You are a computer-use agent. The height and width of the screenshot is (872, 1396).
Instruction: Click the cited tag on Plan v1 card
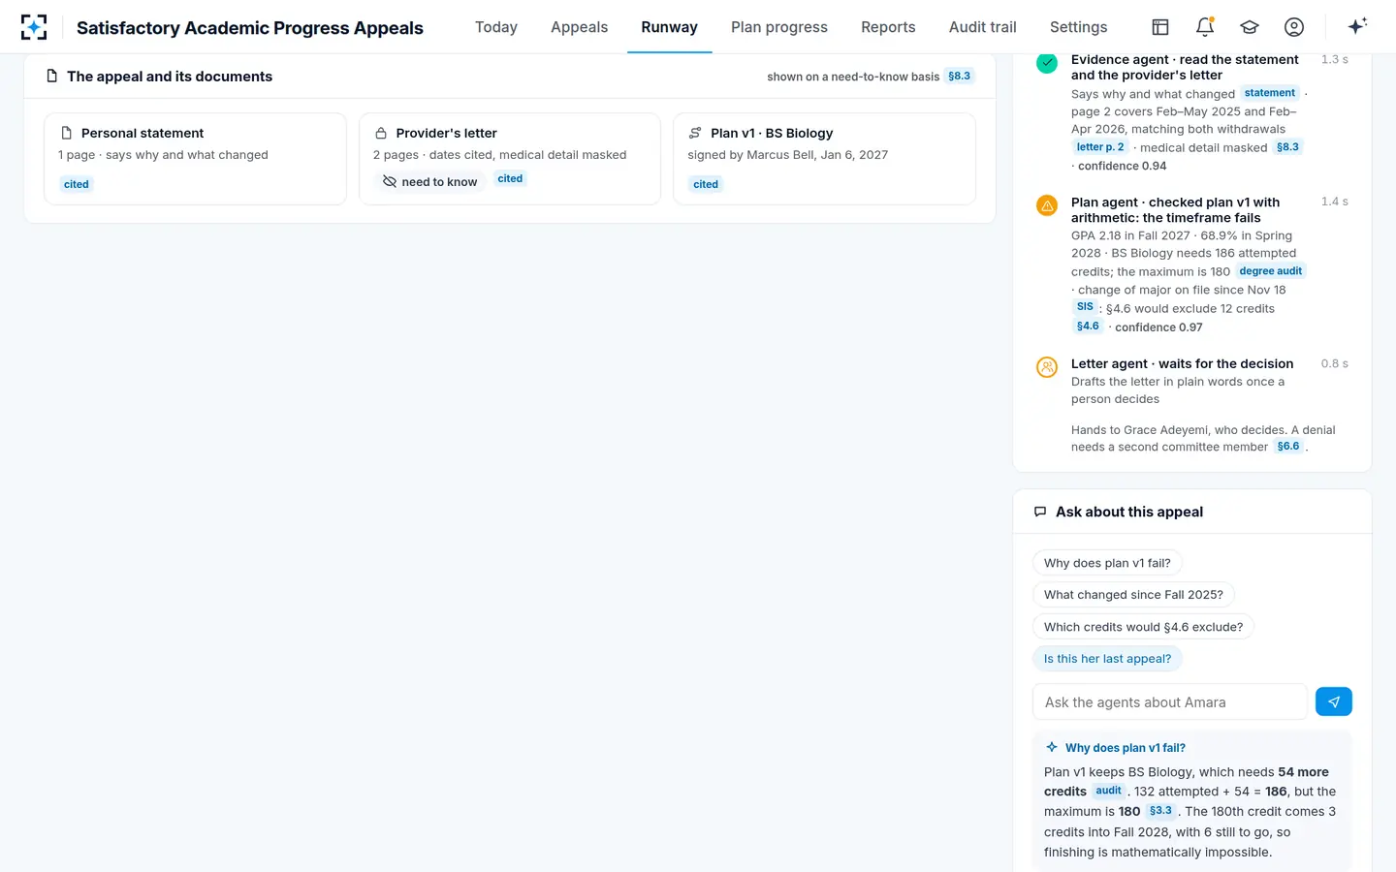[706, 184]
